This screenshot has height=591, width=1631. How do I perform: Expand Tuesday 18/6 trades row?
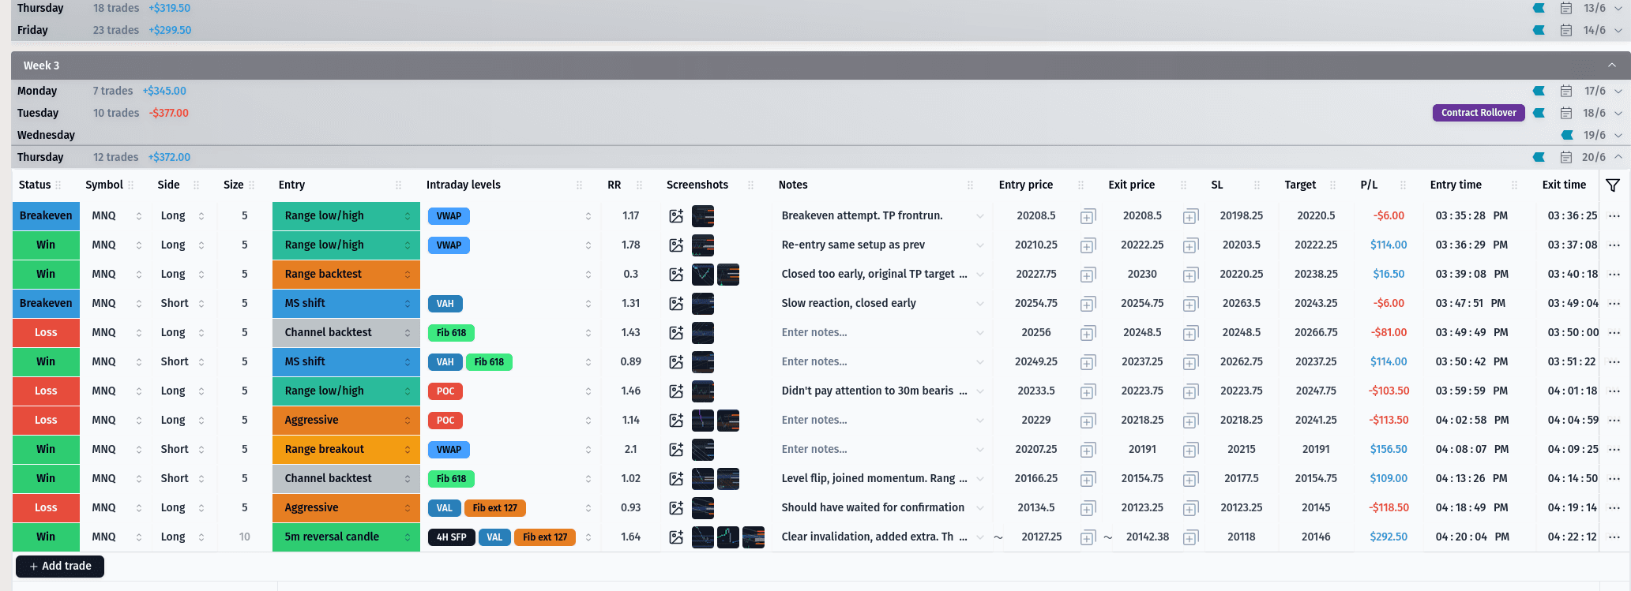[x=1618, y=114]
